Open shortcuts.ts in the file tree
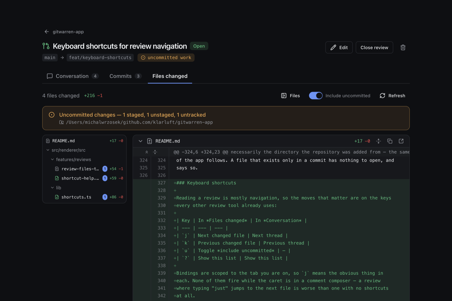The width and height of the screenshot is (452, 301). point(84,197)
